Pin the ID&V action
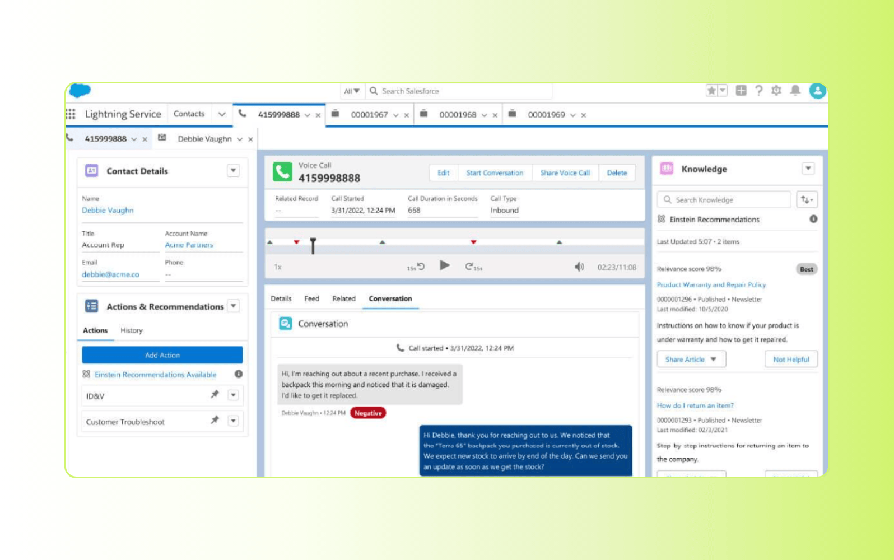Viewport: 894px width, 560px height. coord(215,394)
